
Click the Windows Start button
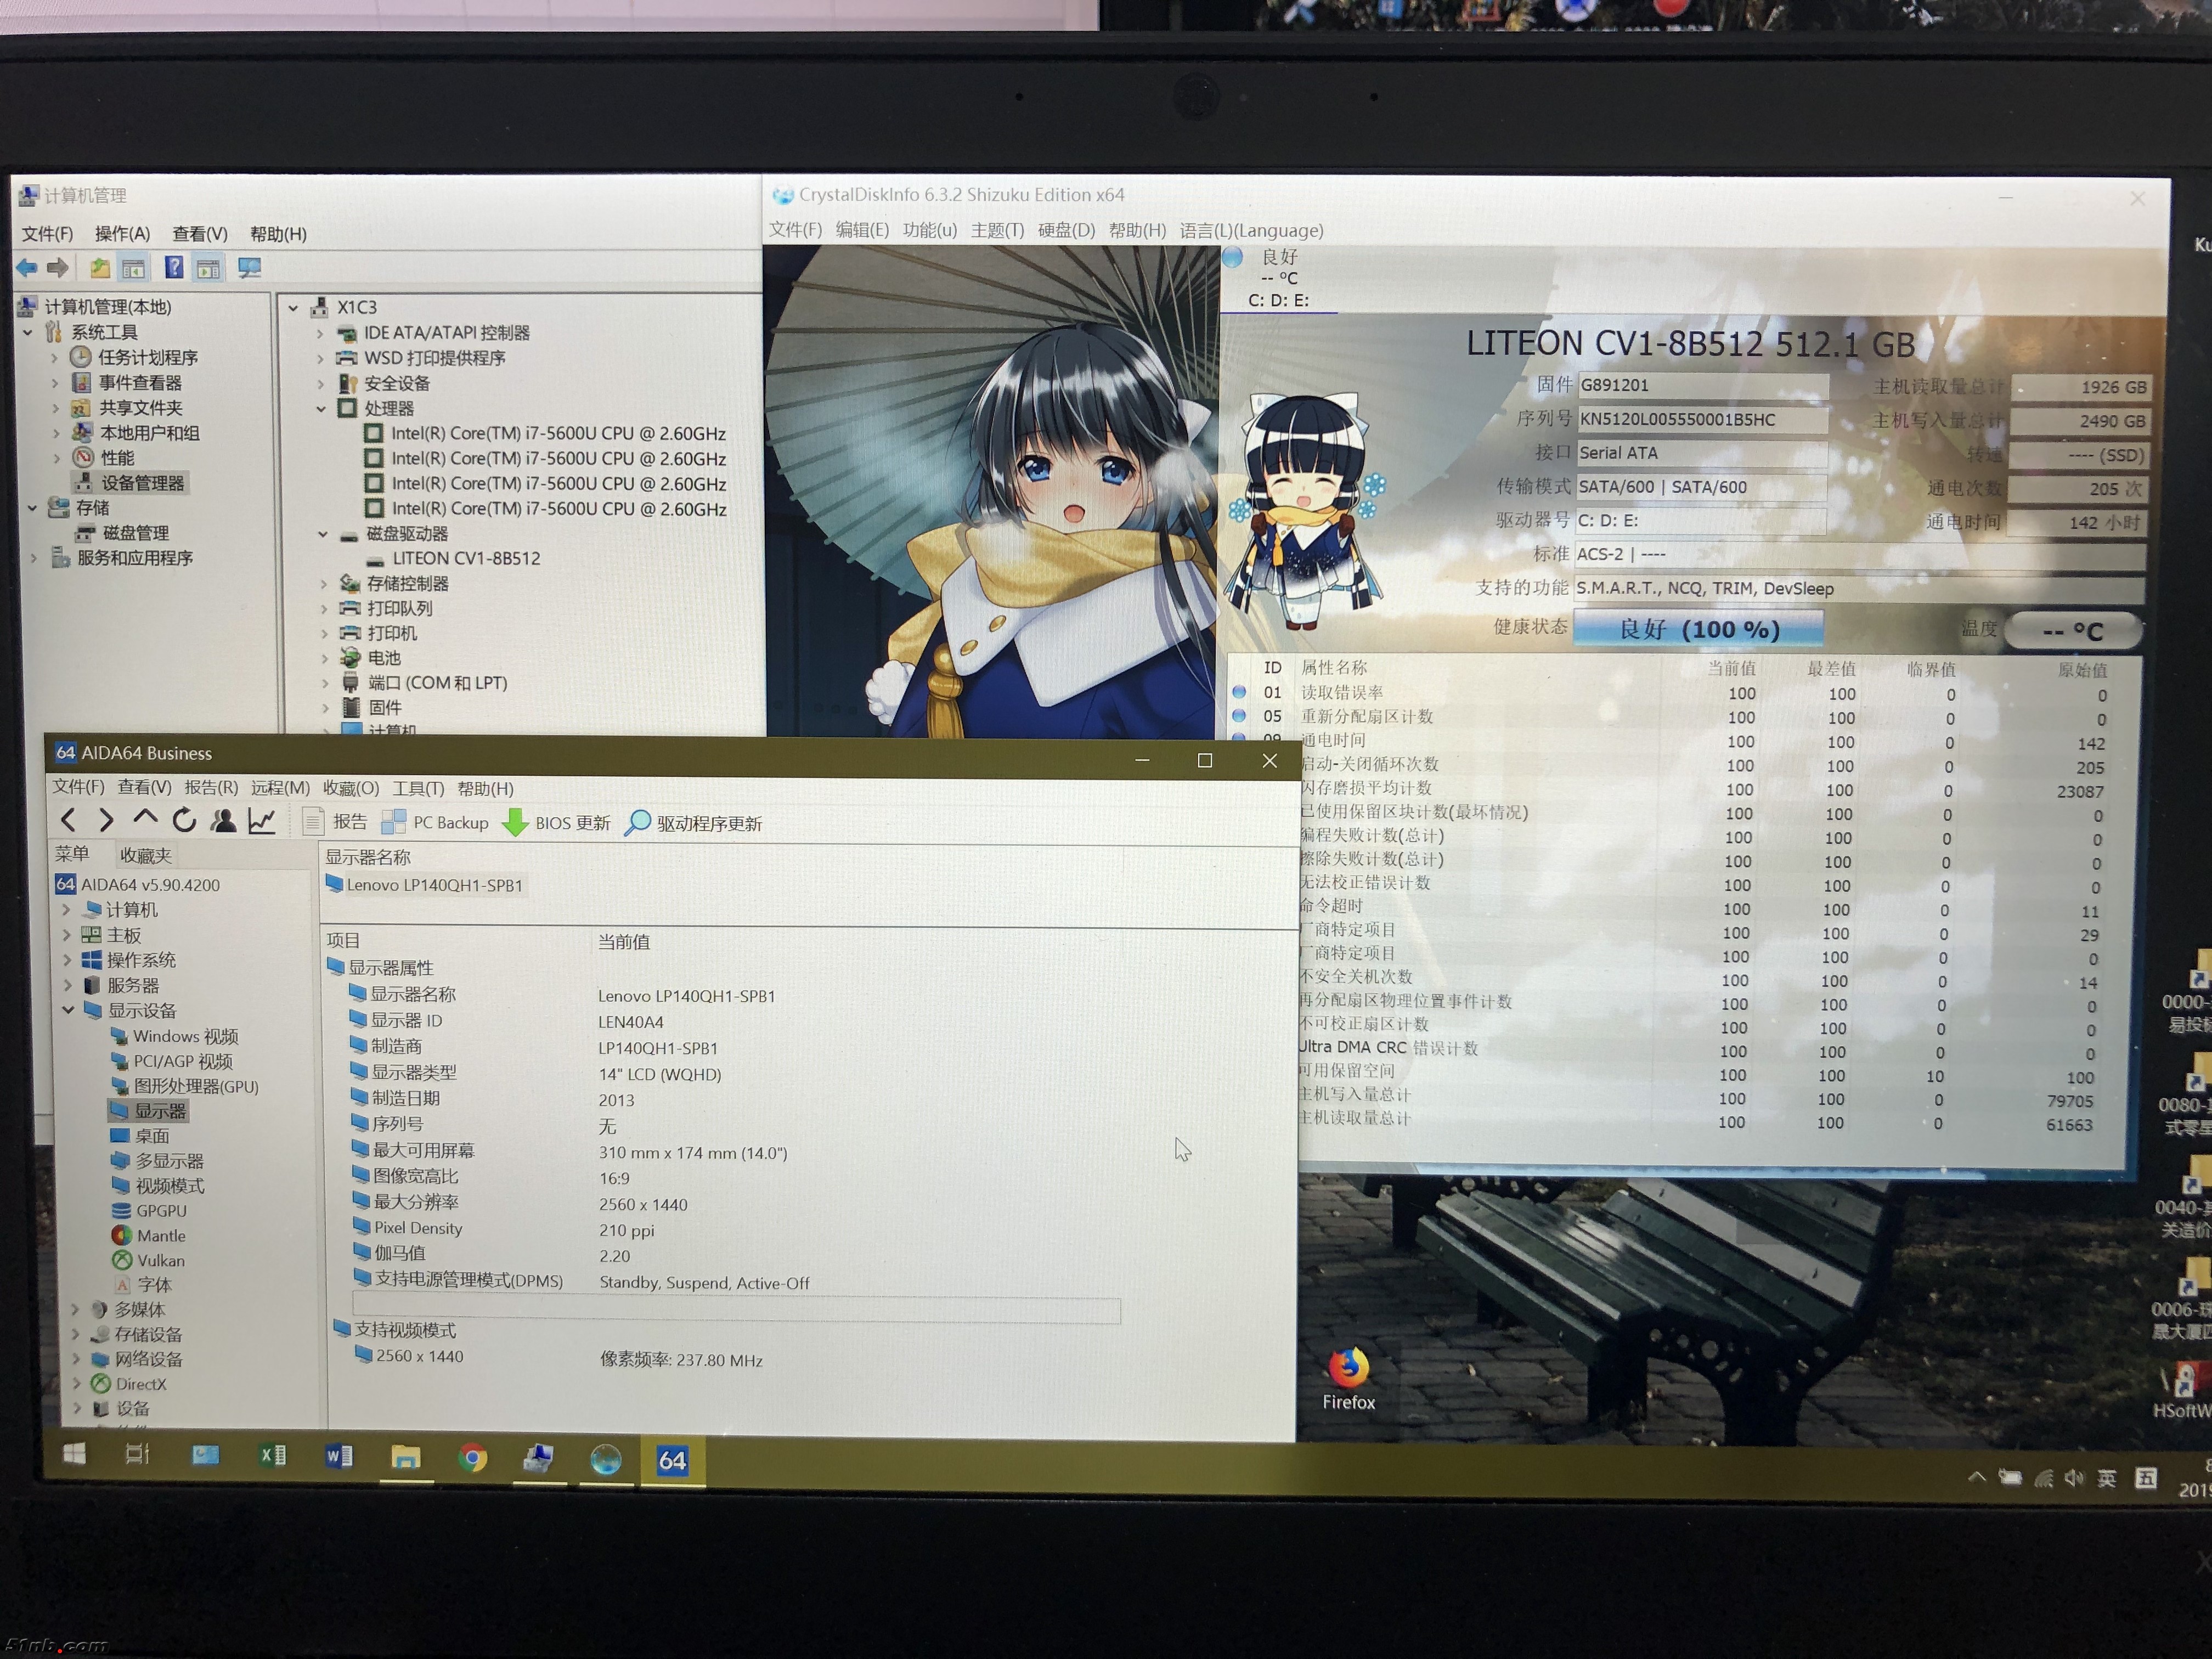pos(74,1454)
